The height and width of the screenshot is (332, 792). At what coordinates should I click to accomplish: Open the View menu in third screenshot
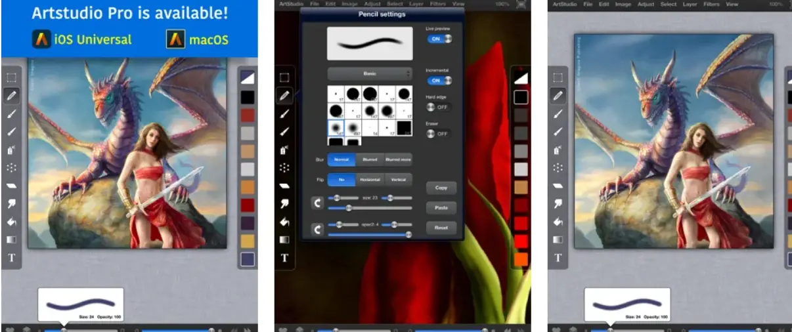click(732, 4)
